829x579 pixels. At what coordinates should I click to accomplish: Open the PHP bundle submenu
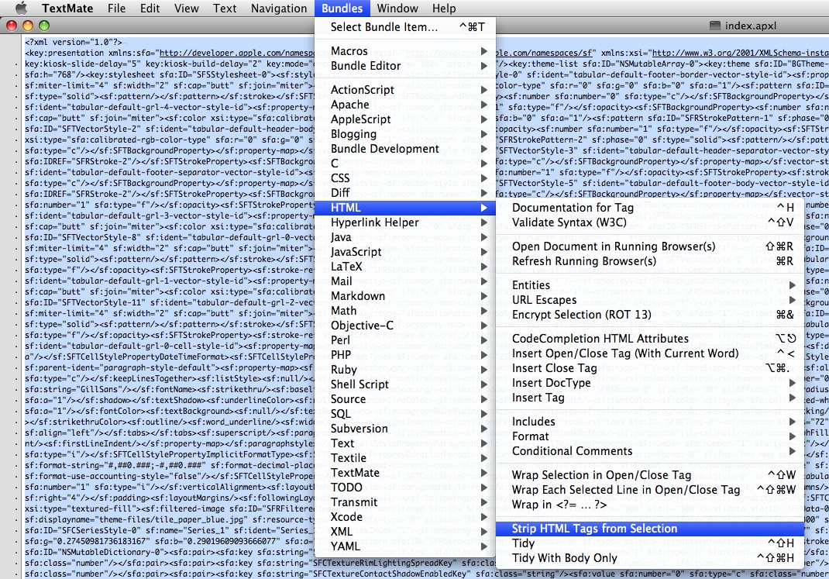pyautogui.click(x=405, y=355)
